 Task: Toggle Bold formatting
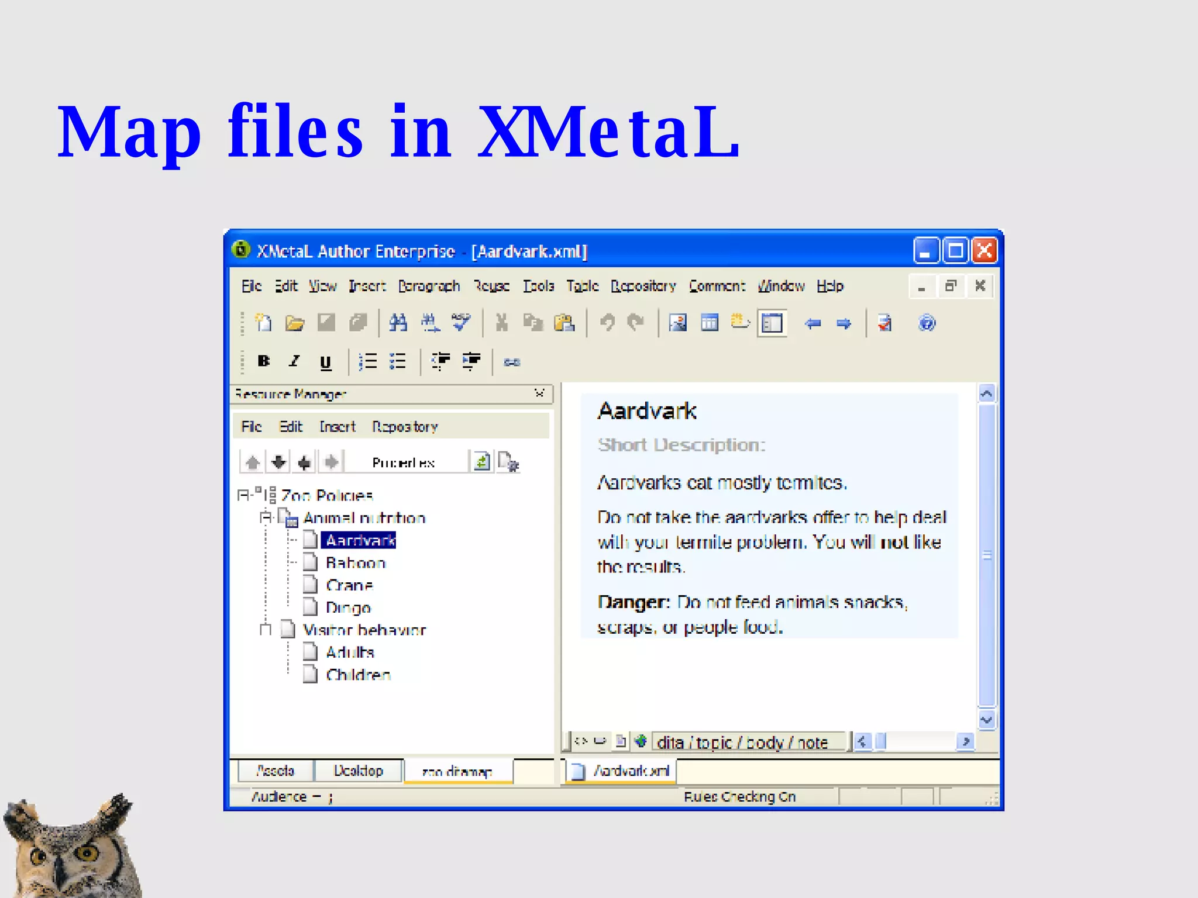tap(264, 361)
